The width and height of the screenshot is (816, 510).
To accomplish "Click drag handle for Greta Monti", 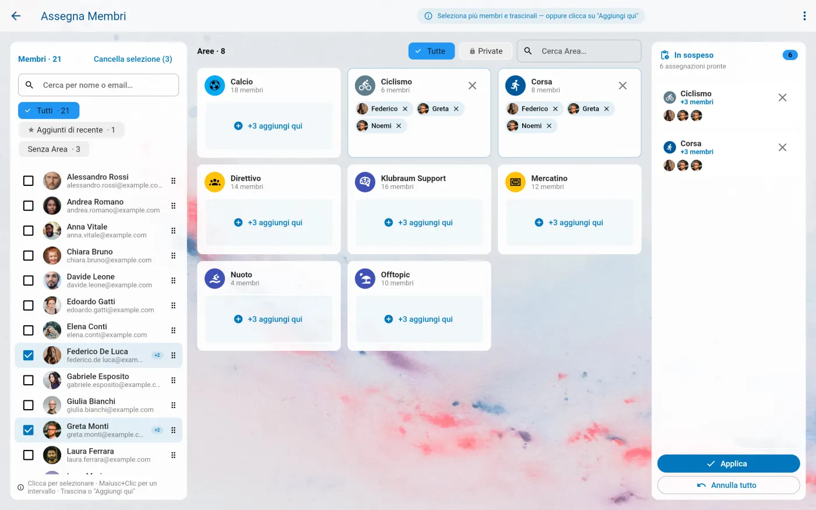I will click(173, 430).
